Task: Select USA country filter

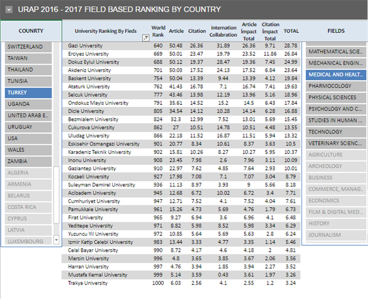Action: 28,138
